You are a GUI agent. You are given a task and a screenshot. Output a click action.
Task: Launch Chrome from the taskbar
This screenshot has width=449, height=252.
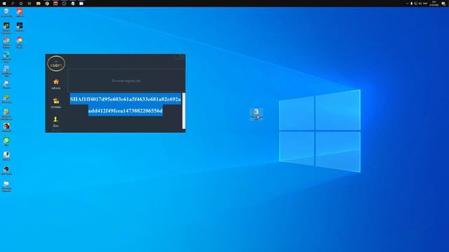pos(47,3)
